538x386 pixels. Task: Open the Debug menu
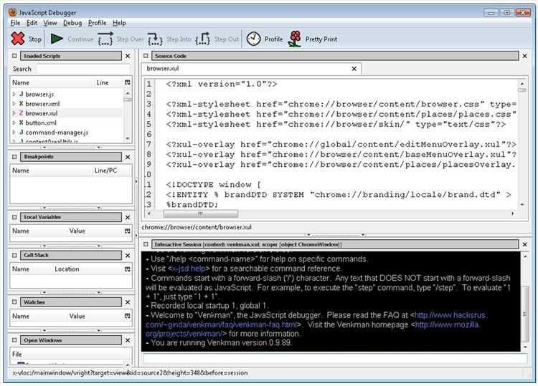tap(72, 23)
